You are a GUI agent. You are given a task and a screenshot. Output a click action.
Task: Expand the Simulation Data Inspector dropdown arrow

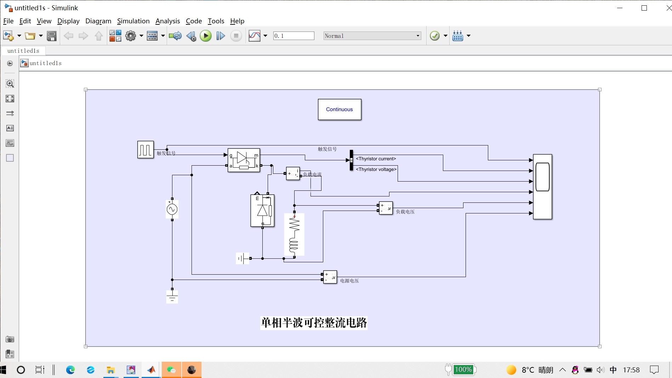coord(266,36)
